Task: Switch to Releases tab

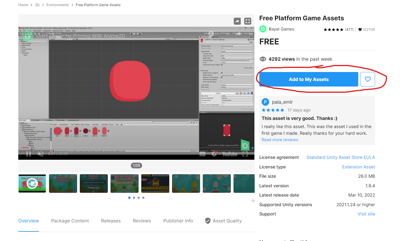Action: tap(111, 221)
